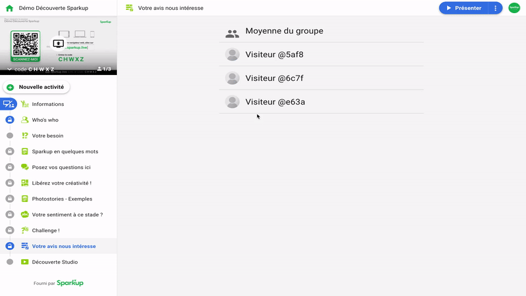Toggle the lock for Photostories - Exemples
The height and width of the screenshot is (296, 526).
10,199
